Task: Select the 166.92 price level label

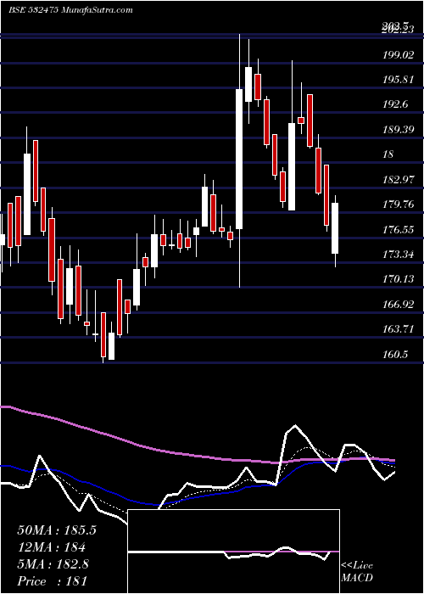Action: 399,304
